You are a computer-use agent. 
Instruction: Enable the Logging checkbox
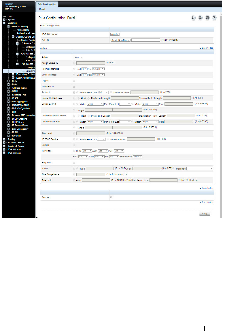(x=74, y=81)
